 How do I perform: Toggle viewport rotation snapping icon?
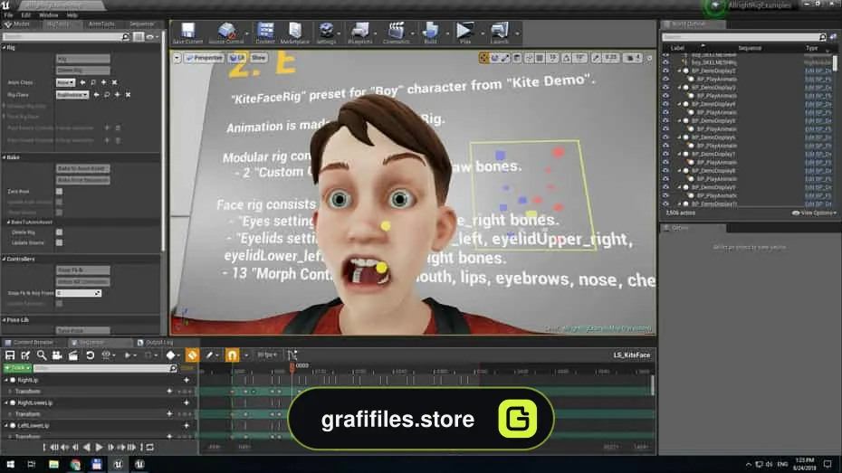coord(567,58)
